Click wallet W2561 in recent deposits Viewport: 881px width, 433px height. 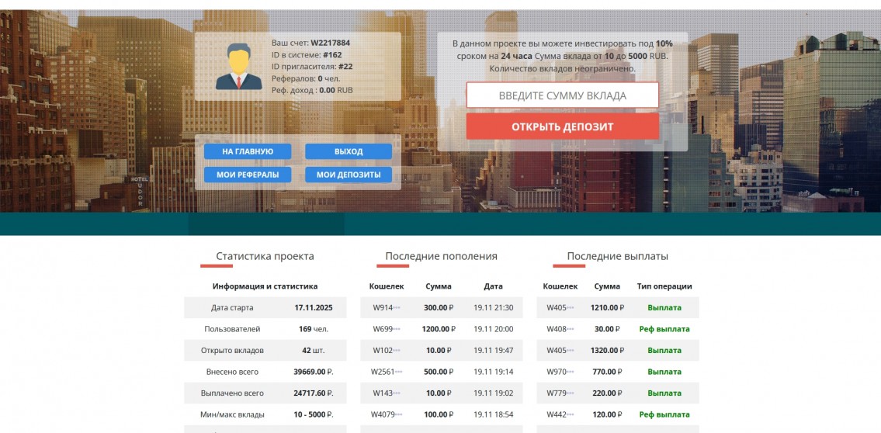pyautogui.click(x=386, y=372)
